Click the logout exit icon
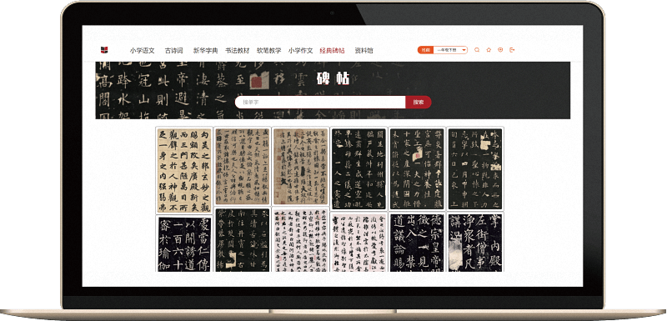The image size is (667, 321). coord(512,50)
